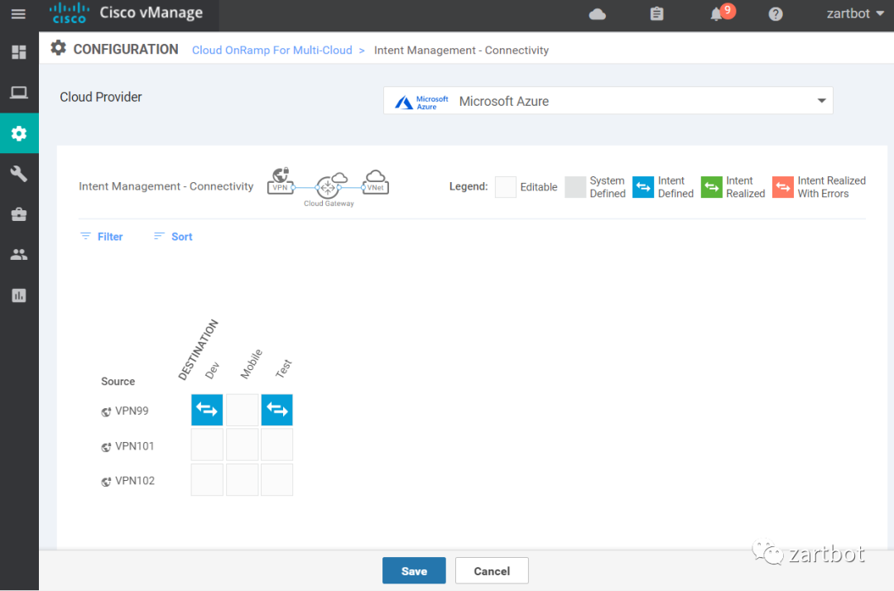The height and width of the screenshot is (591, 894).
Task: Expand the zartbot user menu
Action: [x=854, y=14]
